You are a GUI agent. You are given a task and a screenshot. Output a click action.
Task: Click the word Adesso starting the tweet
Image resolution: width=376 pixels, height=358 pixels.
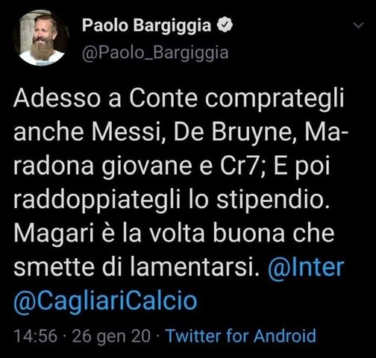tap(57, 98)
